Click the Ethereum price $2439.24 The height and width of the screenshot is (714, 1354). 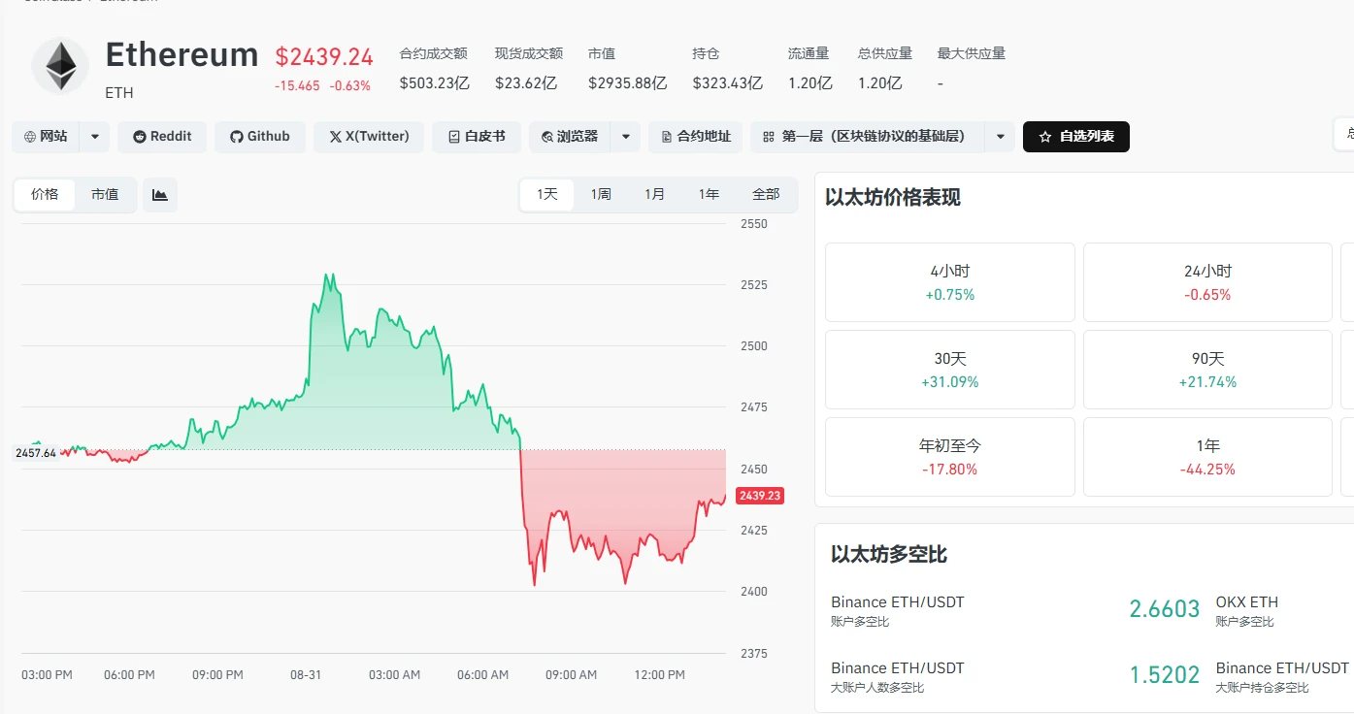coord(324,56)
